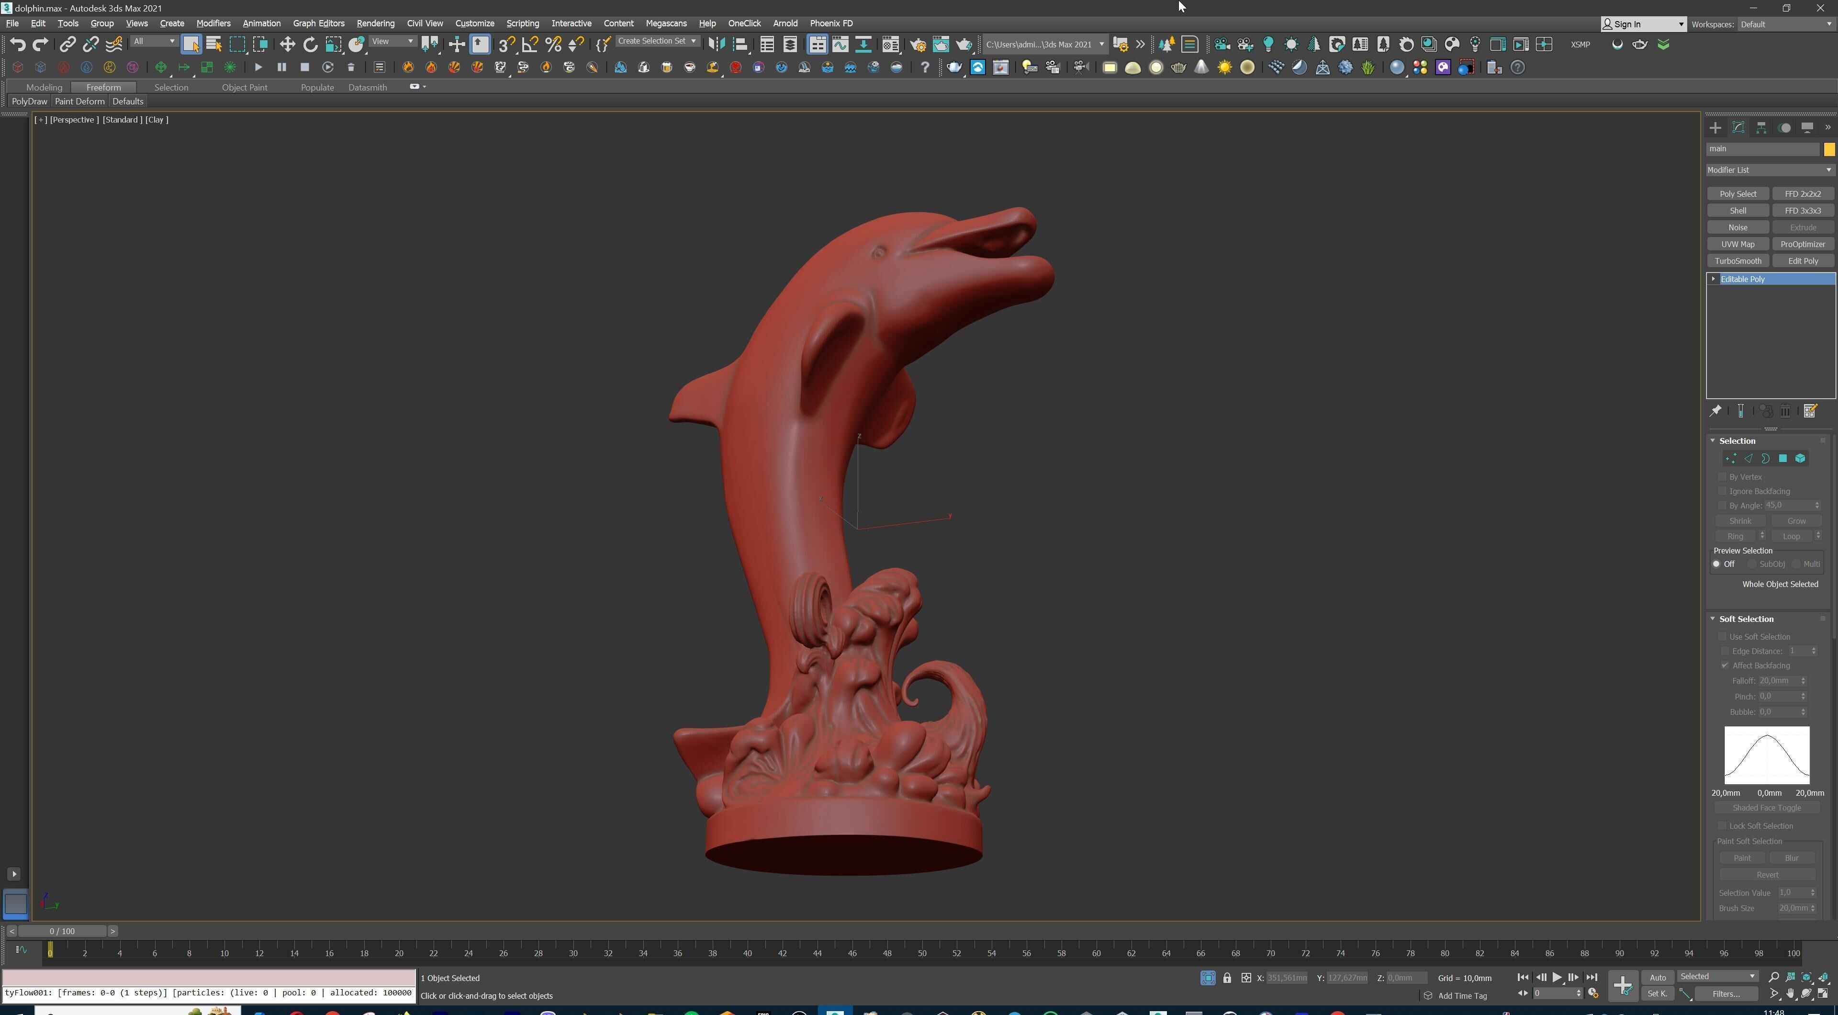Add the ProOptimizer modifier button
Image resolution: width=1838 pixels, height=1015 pixels.
tap(1803, 244)
